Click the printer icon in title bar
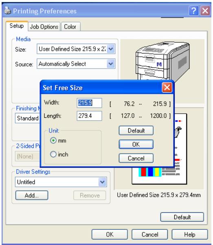Viewport: 213px width, 245px height. (7, 11)
